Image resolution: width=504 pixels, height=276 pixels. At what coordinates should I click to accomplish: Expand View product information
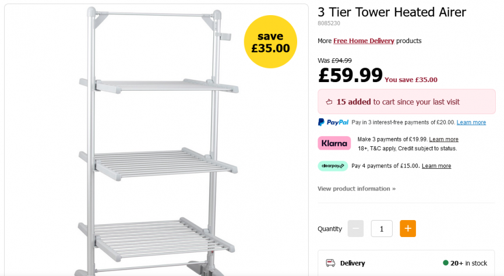(x=357, y=189)
